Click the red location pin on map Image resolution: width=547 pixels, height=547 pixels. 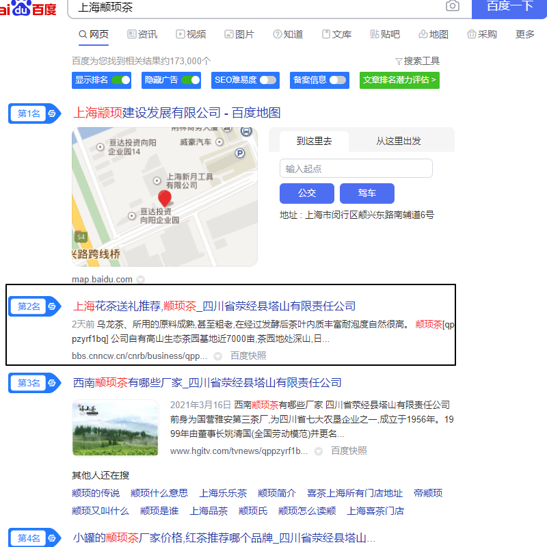165,198
